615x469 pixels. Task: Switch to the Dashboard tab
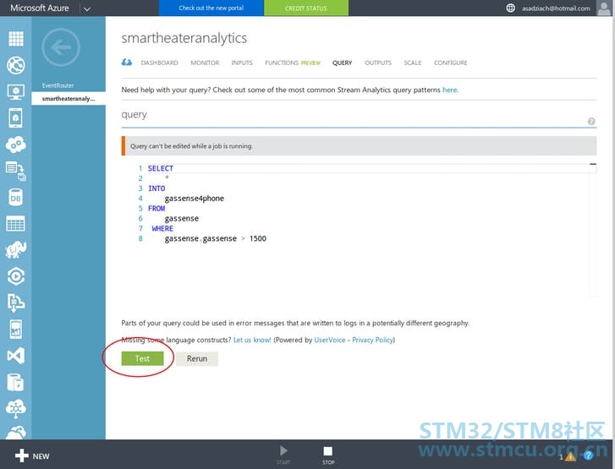pos(159,63)
